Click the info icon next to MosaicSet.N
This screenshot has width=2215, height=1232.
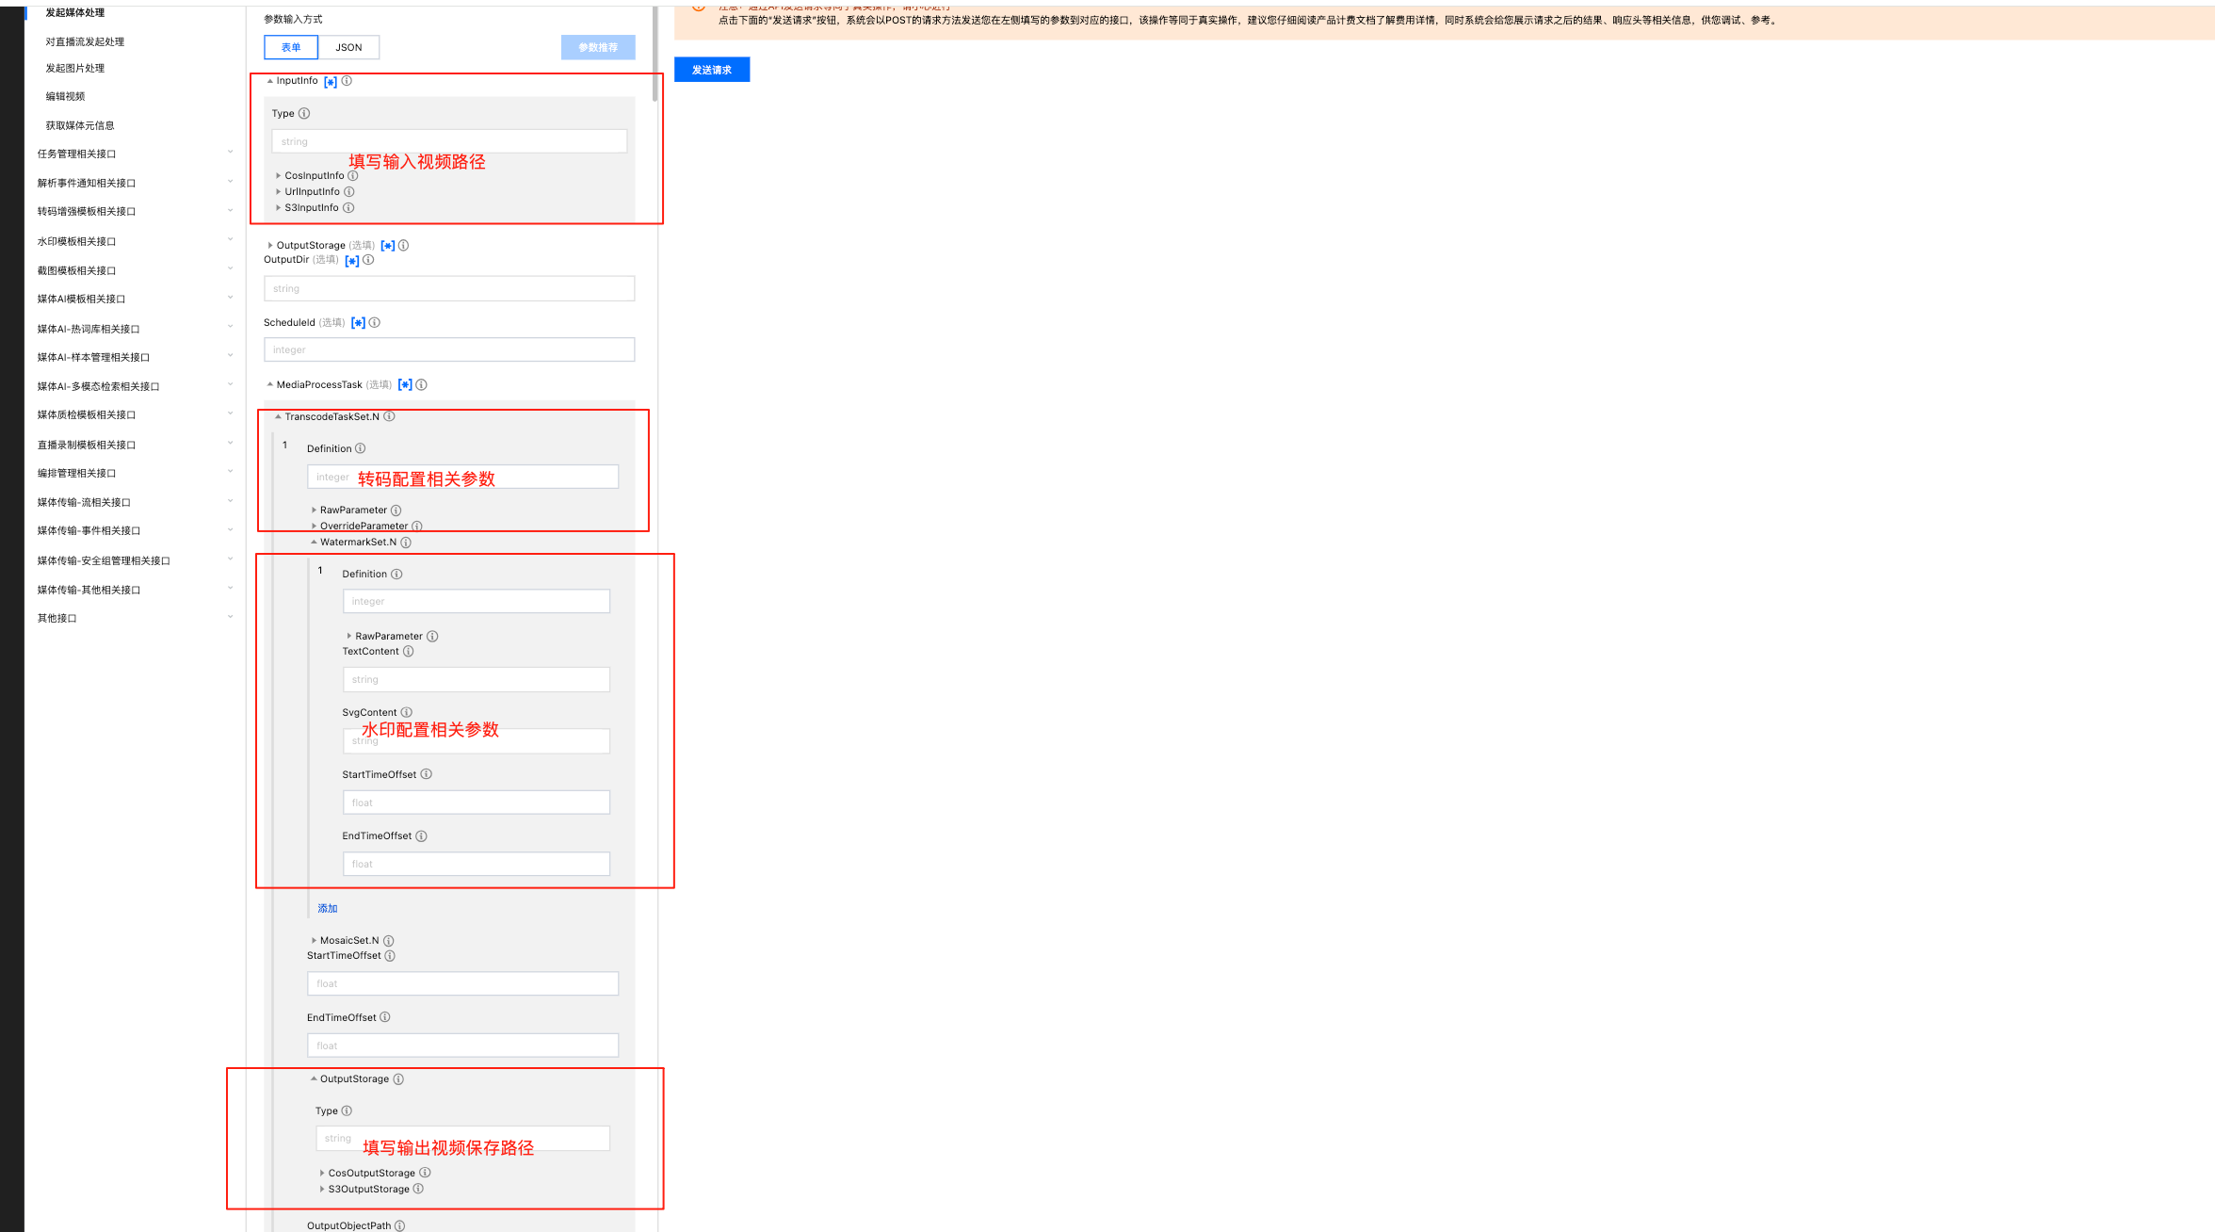point(388,941)
